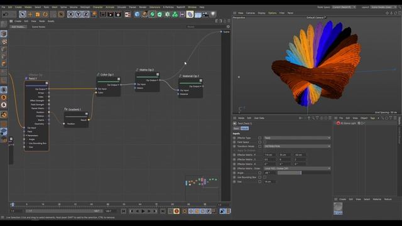This screenshot has width=402, height=226.
Task: Toggle the Size port checkbox
Action: point(259,181)
